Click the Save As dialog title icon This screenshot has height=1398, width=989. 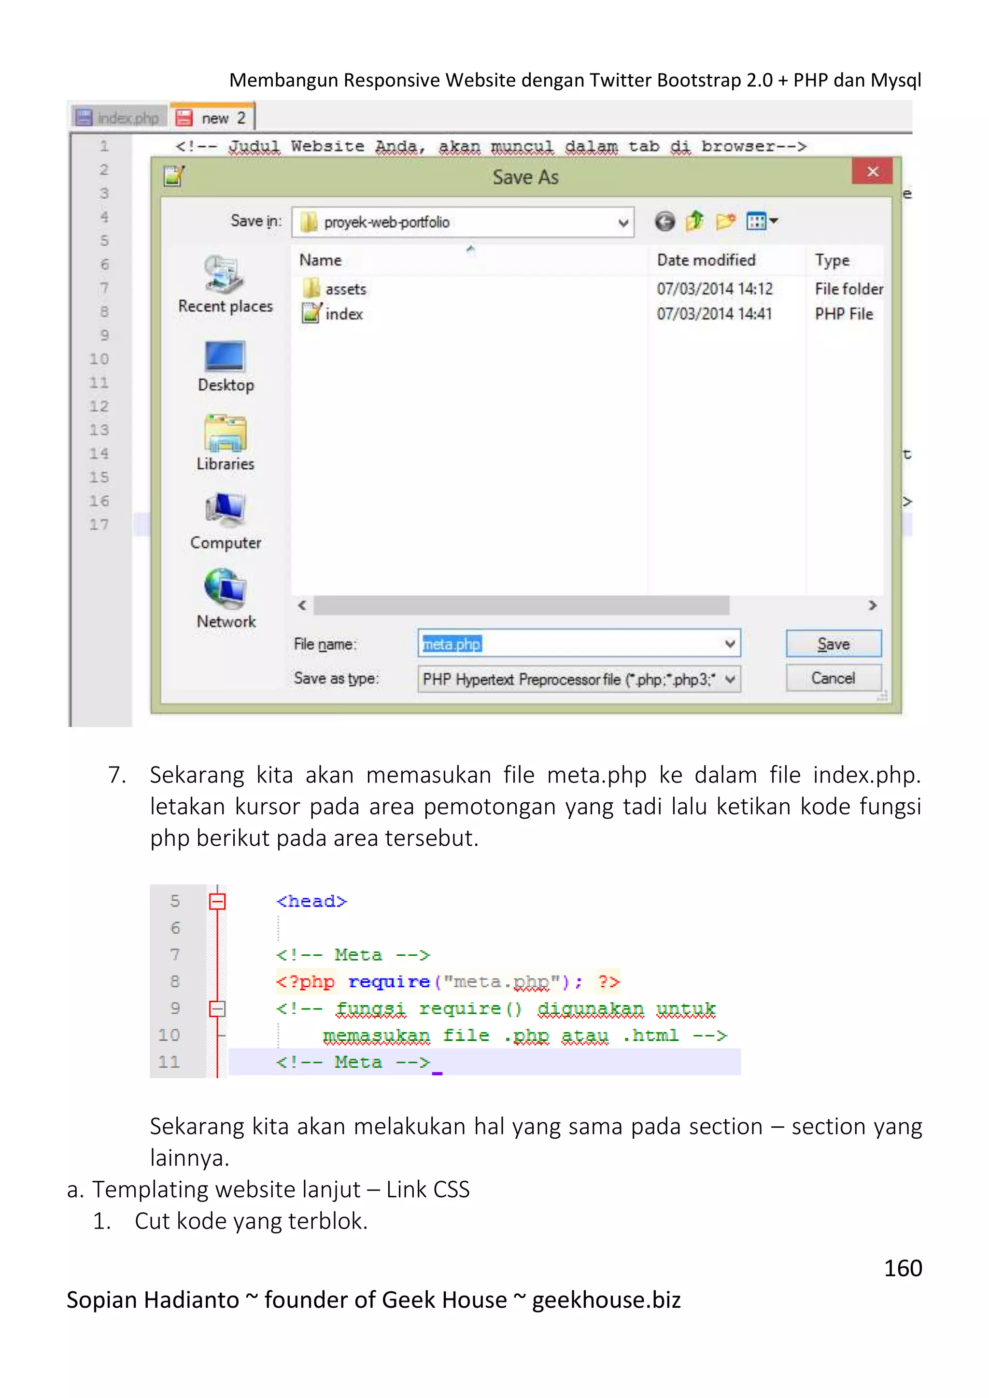tap(174, 176)
